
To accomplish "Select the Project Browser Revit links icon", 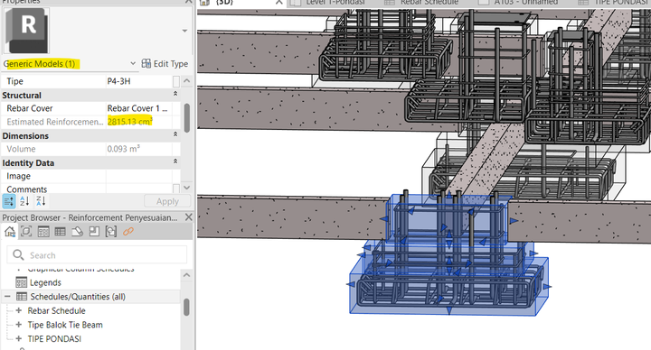I will pyautogui.click(x=128, y=231).
